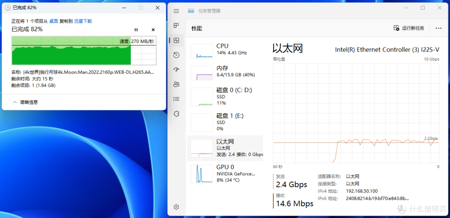Maximize the Task Manager window
The image size is (450, 218).
(423, 8)
